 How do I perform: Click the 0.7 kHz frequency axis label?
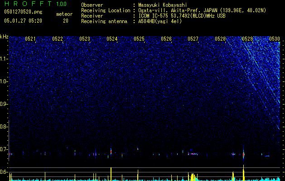point(4,149)
